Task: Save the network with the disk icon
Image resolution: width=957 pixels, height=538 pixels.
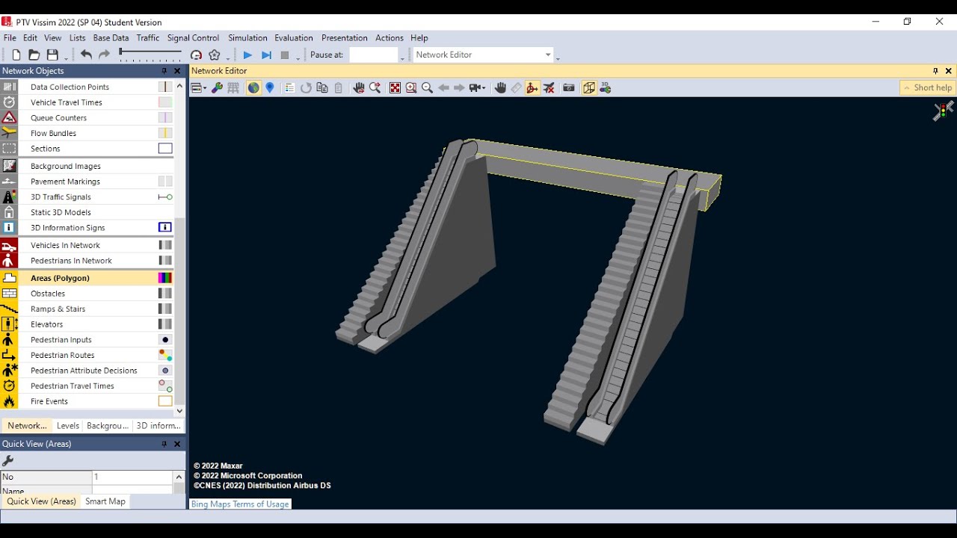Action: coord(52,55)
